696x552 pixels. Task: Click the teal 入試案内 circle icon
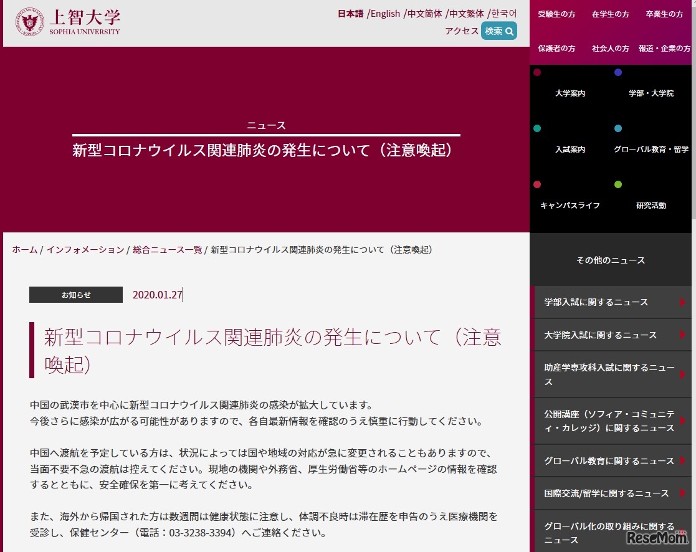click(x=538, y=128)
